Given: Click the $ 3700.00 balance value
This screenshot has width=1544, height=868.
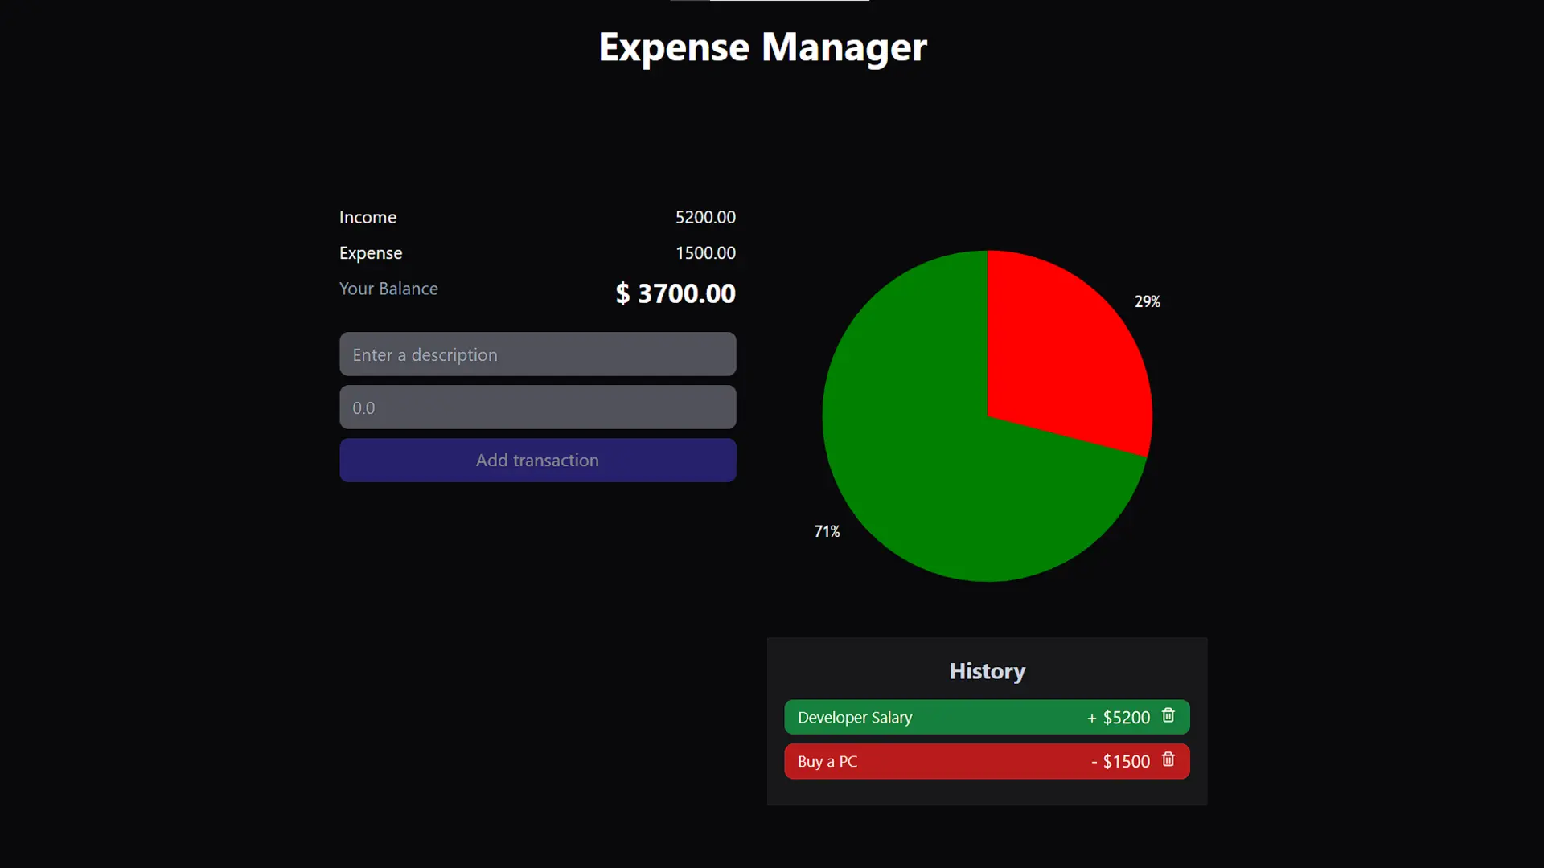Looking at the screenshot, I should (675, 293).
